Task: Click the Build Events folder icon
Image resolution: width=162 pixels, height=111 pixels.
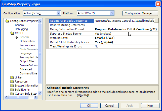Action: point(12,90)
